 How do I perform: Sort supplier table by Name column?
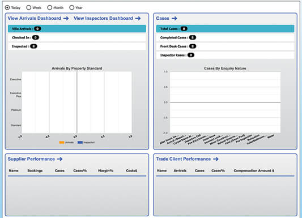pyautogui.click(x=14, y=170)
